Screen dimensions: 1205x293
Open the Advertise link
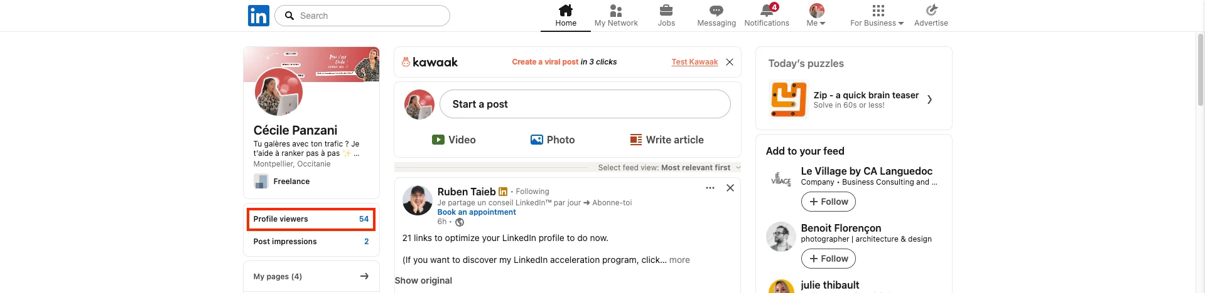click(x=931, y=16)
